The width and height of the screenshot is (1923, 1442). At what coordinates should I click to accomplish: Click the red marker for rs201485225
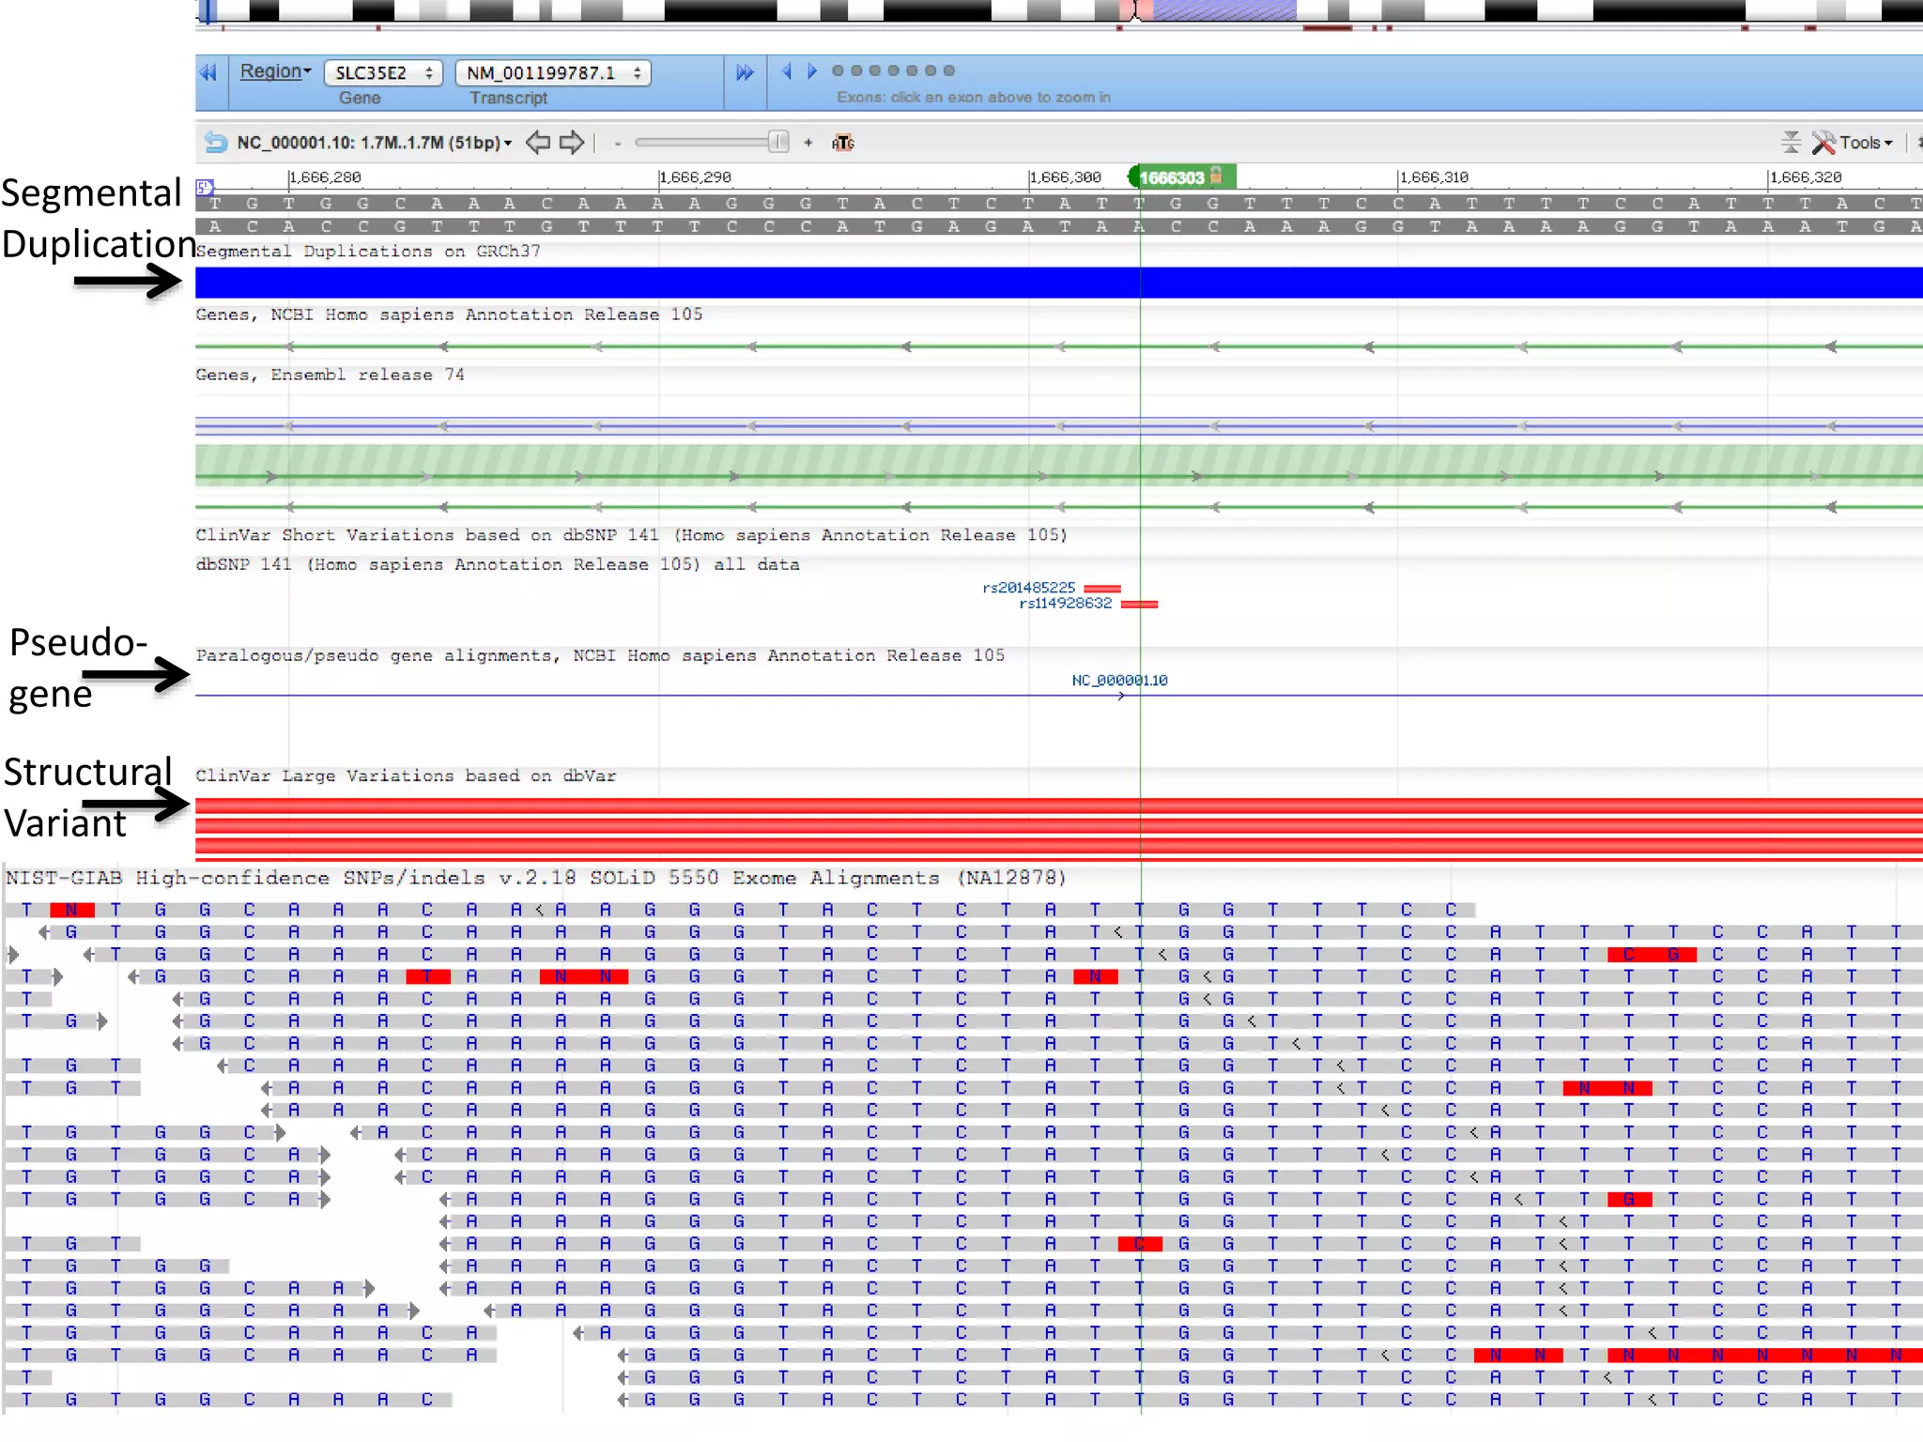(1102, 589)
